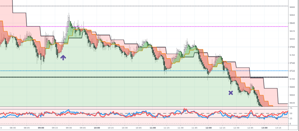Image resolution: width=299 pixels, height=131 pixels.
Task: Click the 12:45 time axis label
Action: coord(250,128)
